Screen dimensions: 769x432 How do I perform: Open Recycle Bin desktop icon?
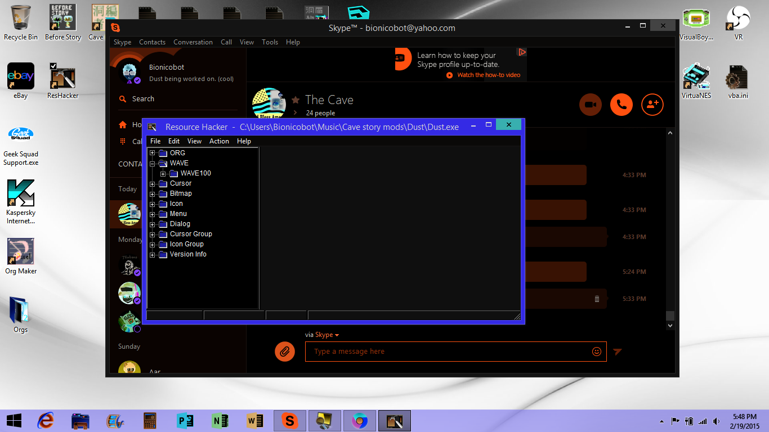pyautogui.click(x=21, y=22)
